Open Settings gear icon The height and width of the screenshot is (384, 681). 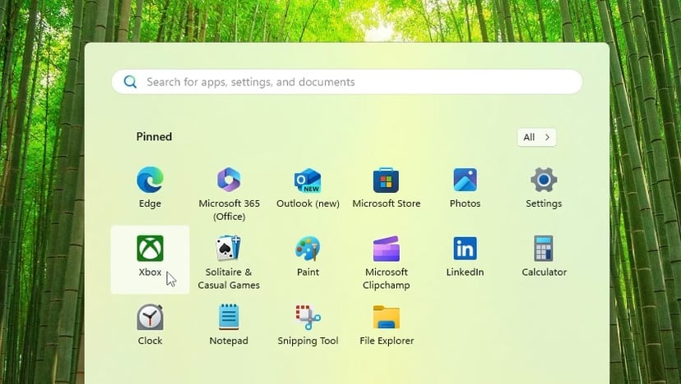pyautogui.click(x=544, y=181)
